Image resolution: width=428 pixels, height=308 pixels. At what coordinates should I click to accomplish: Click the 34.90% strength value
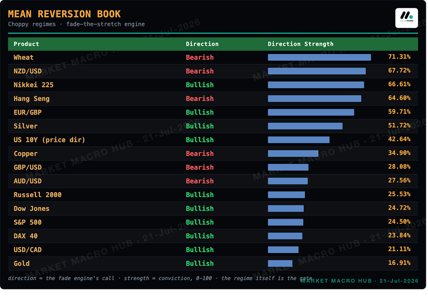pyautogui.click(x=399, y=153)
